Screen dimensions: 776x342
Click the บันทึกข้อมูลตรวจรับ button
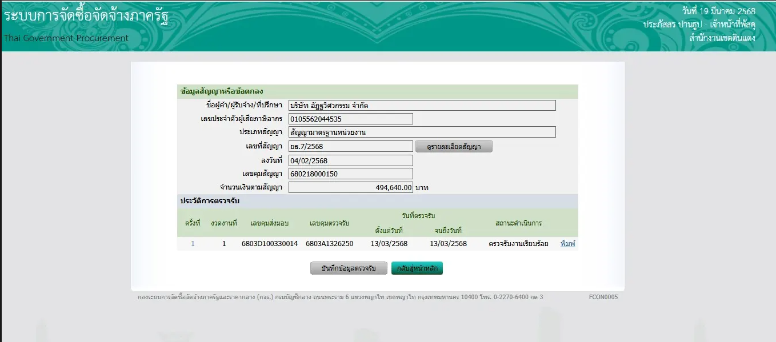point(349,268)
